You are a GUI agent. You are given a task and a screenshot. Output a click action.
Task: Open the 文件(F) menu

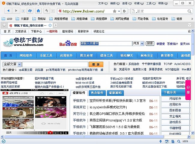point(103,4)
